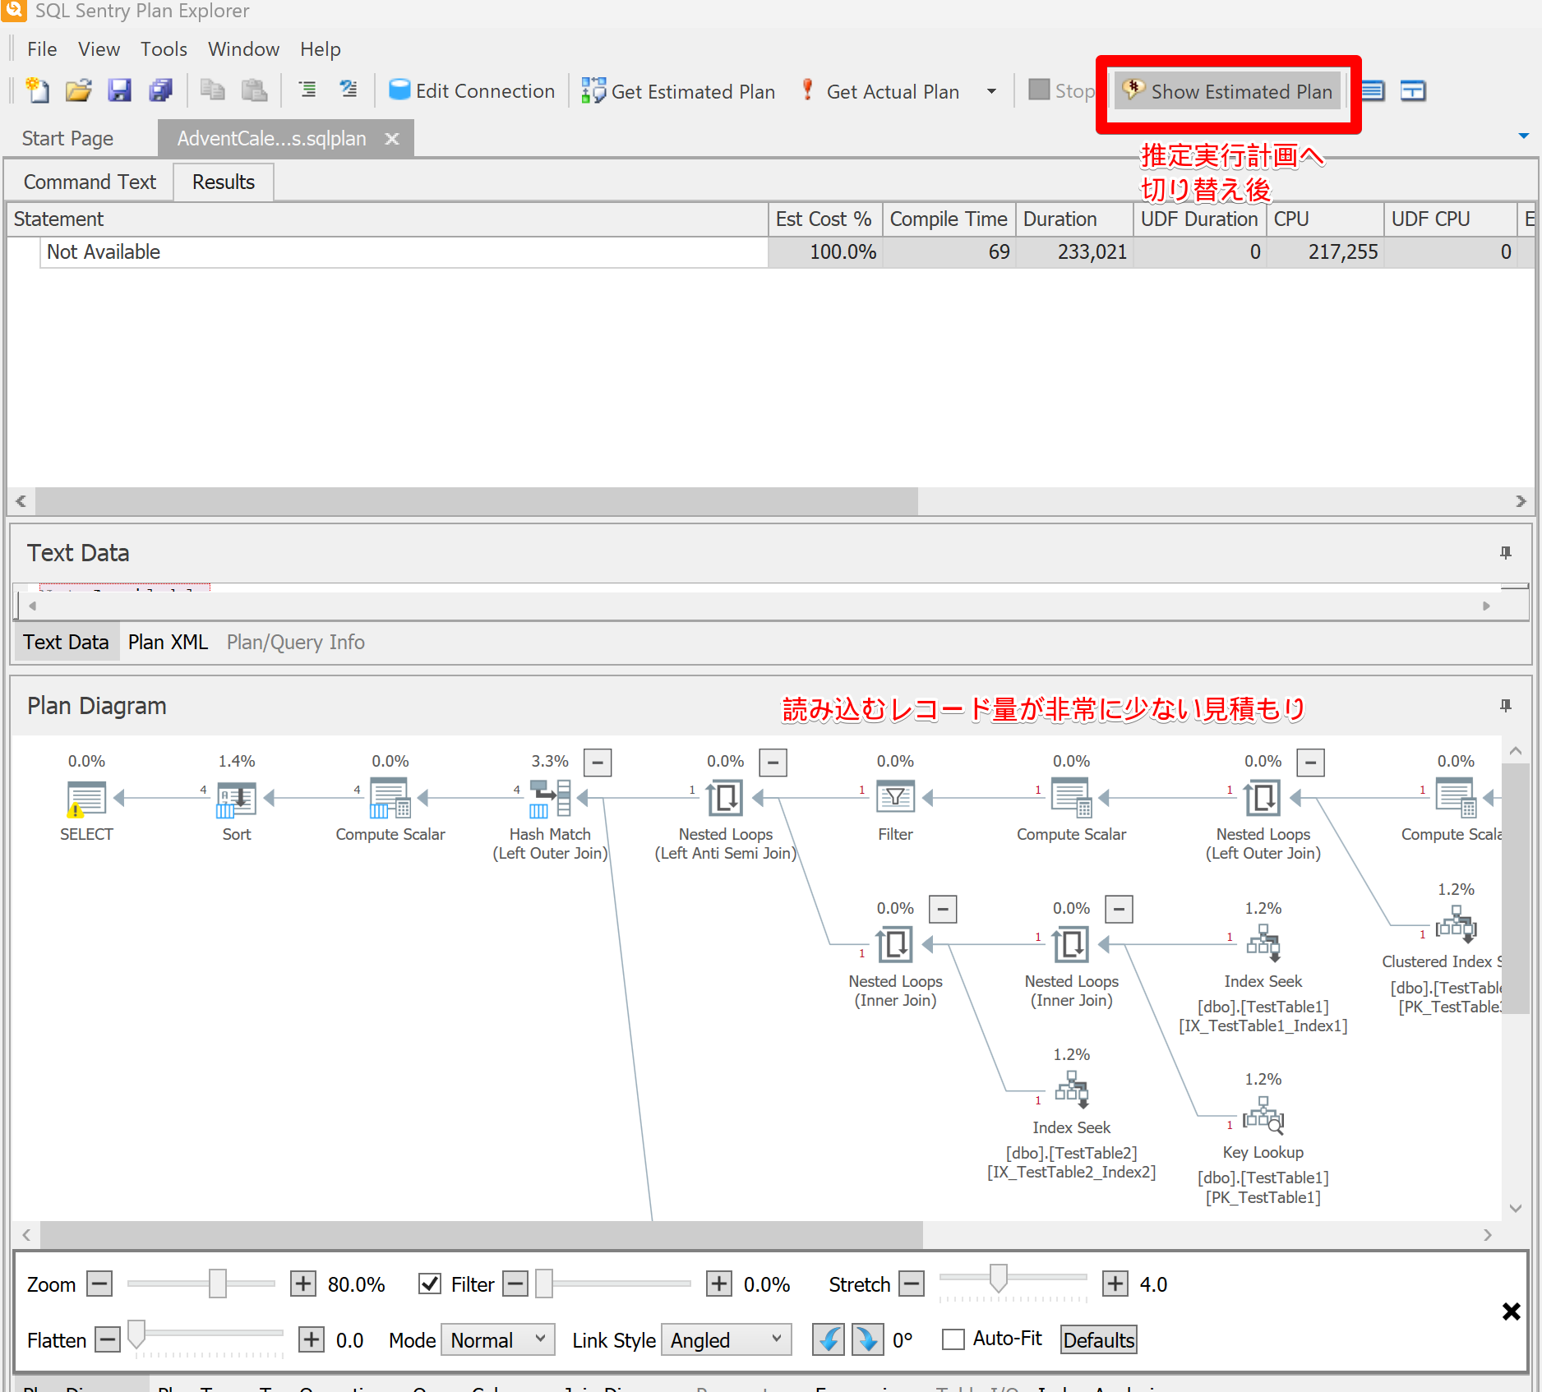This screenshot has height=1392, width=1542.
Task: Click the Paste toolbar icon
Action: [254, 90]
